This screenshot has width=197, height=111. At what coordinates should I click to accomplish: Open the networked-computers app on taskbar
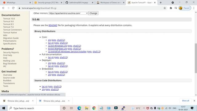coord(123,108)
